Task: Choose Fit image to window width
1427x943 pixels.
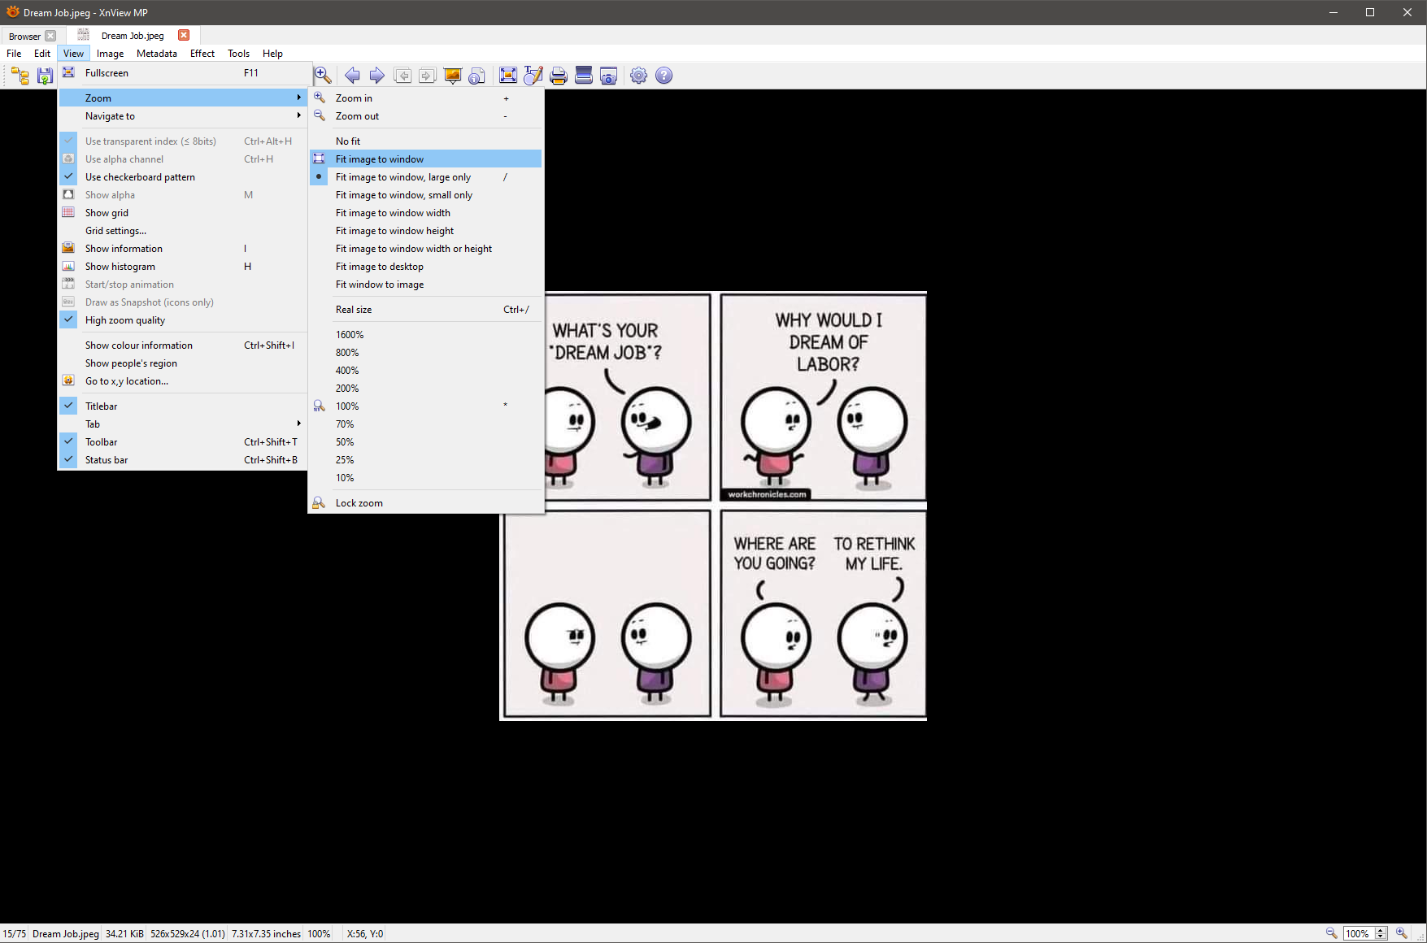Action: (x=393, y=213)
